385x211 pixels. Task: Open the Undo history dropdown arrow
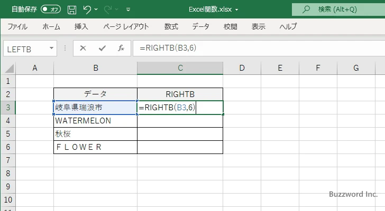96,9
